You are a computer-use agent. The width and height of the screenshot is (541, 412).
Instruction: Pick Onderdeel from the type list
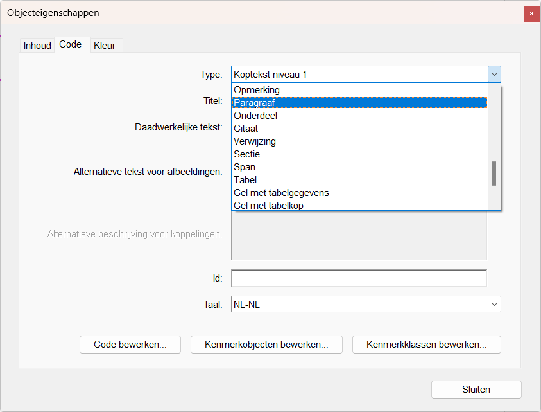click(x=359, y=116)
